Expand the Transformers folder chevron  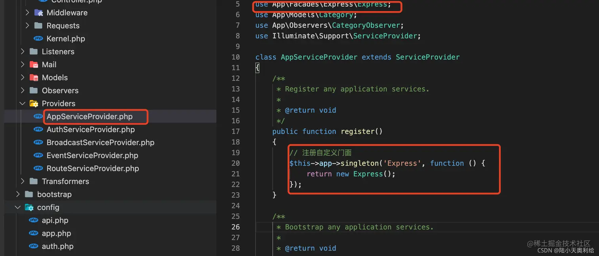click(23, 181)
